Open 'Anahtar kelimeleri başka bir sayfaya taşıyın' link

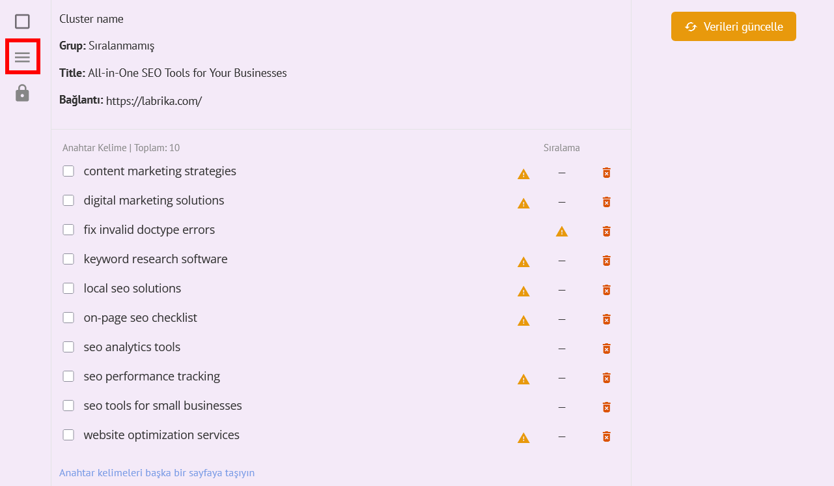157,473
